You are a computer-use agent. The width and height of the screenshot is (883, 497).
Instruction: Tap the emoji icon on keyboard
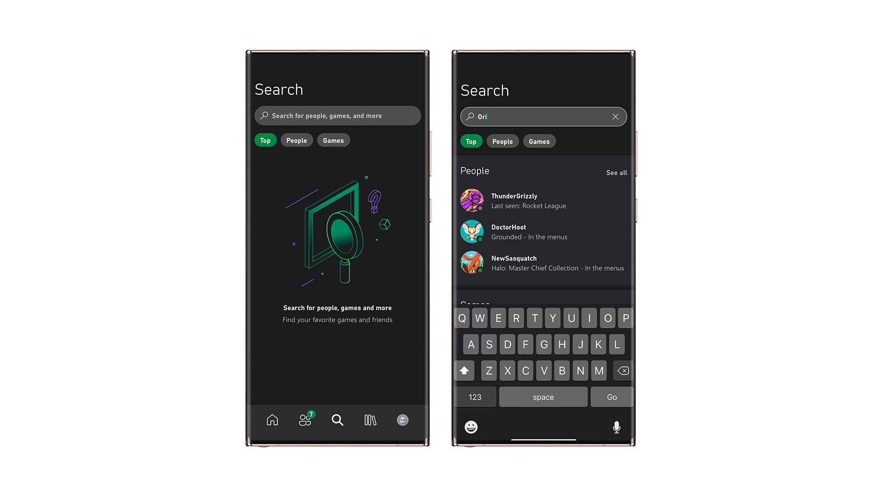[472, 427]
